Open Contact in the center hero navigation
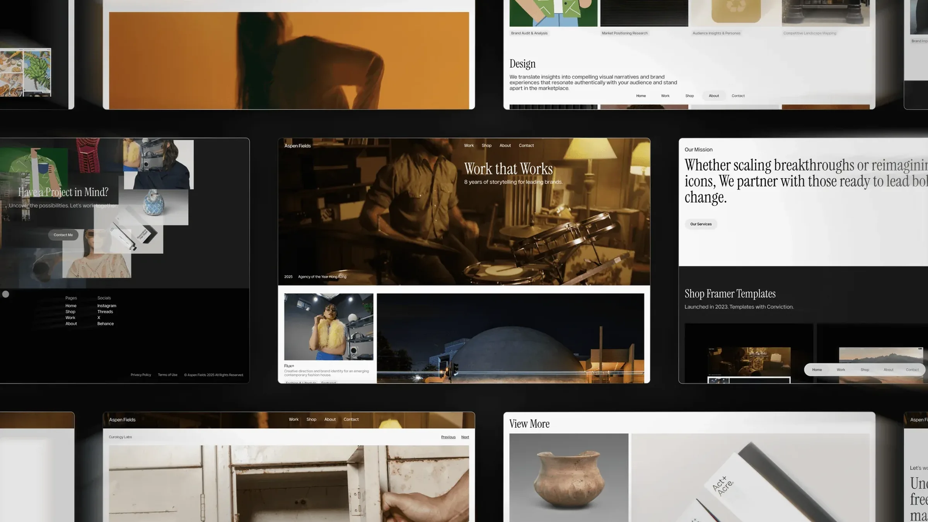 (526, 145)
